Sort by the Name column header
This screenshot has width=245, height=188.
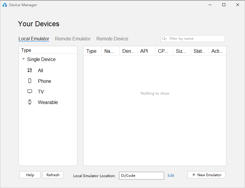click(111, 51)
